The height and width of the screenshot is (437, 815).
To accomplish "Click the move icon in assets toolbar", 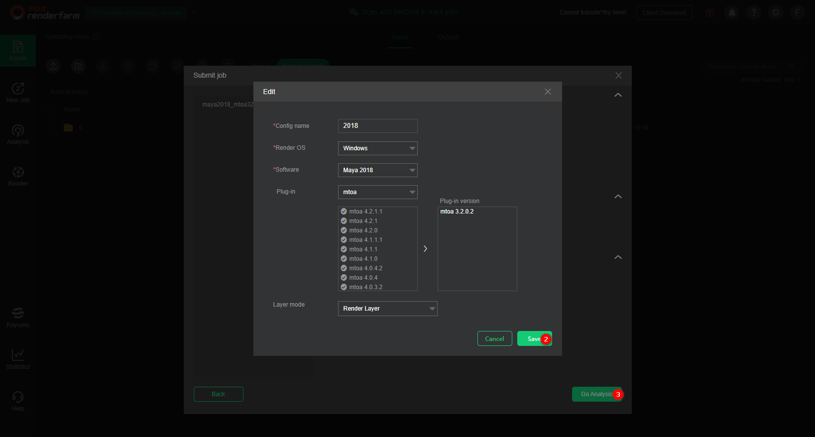I will (128, 66).
